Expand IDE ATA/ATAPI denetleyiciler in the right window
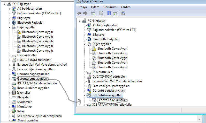Viewport: 206px width, 123px height. [85, 105]
